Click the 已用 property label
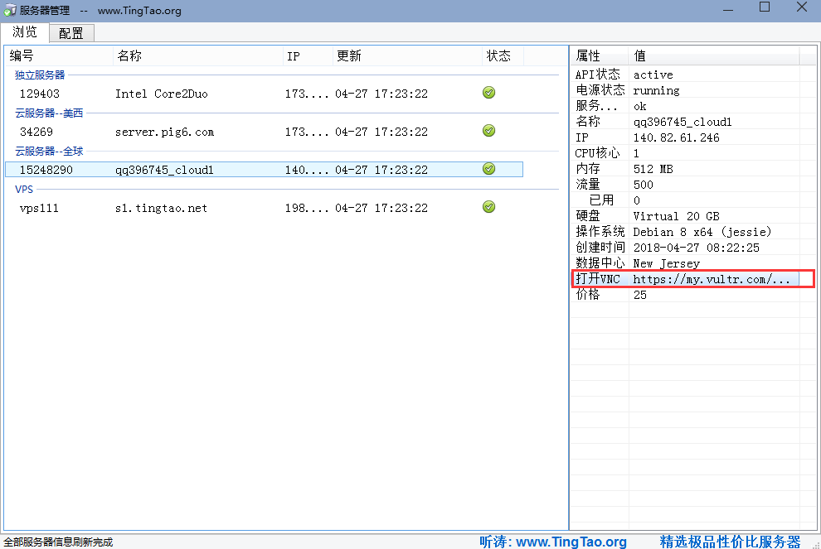Image resolution: width=821 pixels, height=549 pixels. coord(601,200)
